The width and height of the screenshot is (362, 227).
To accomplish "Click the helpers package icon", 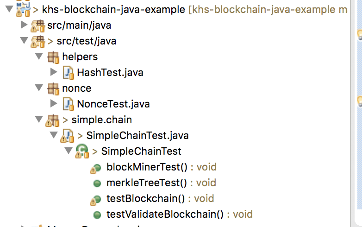I will point(53,57).
